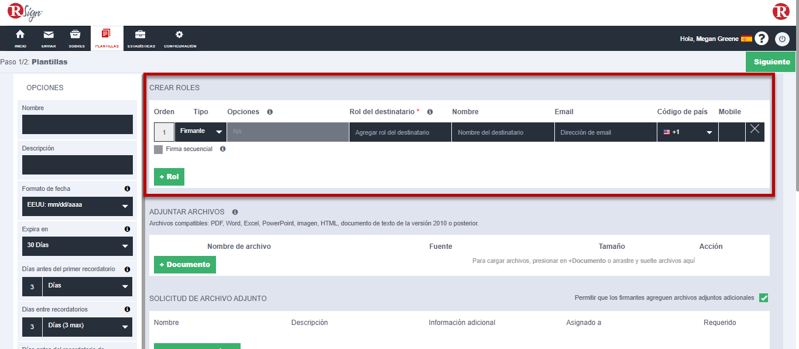Uncheck allow signers additional attachments checkbox
The height and width of the screenshot is (349, 799).
point(763,297)
